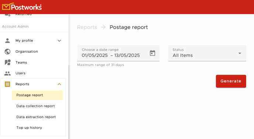254x139 pixels.
Task: Click the Organisation globe icon
Action: pyautogui.click(x=7, y=51)
